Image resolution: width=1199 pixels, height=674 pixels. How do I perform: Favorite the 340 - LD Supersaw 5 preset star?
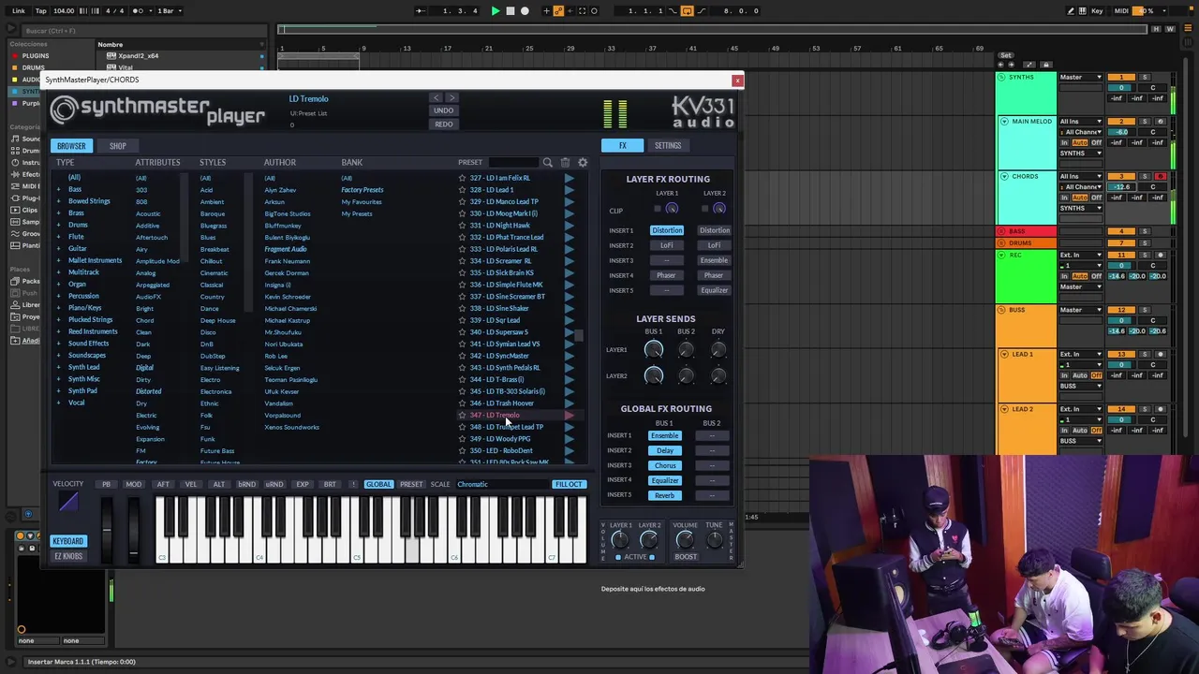click(x=462, y=332)
